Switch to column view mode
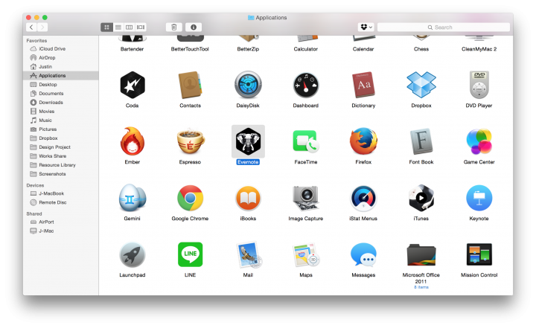The width and height of the screenshot is (536, 328). 130,27
